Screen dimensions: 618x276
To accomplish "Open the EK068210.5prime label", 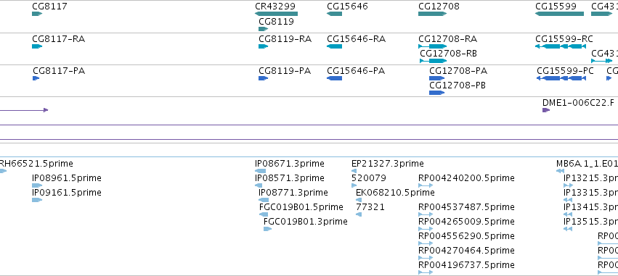I will (x=395, y=193).
